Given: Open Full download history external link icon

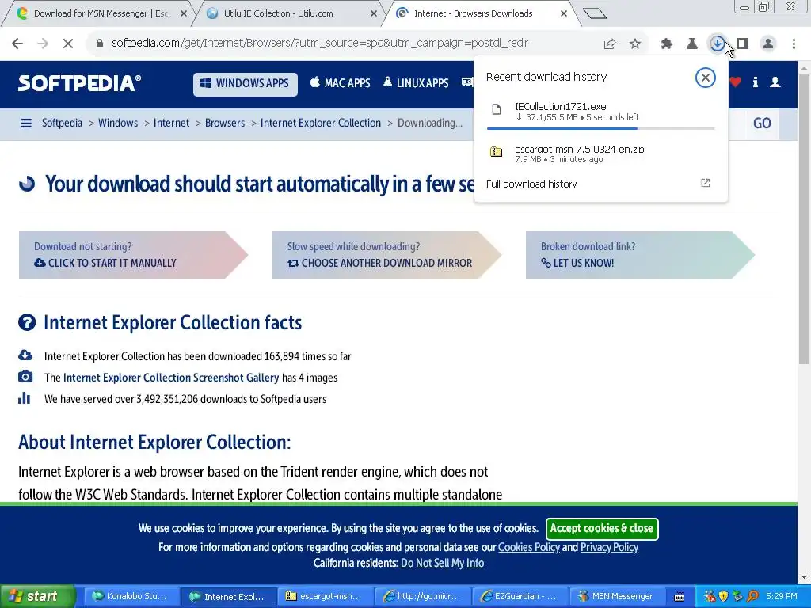Looking at the screenshot, I should (x=706, y=183).
